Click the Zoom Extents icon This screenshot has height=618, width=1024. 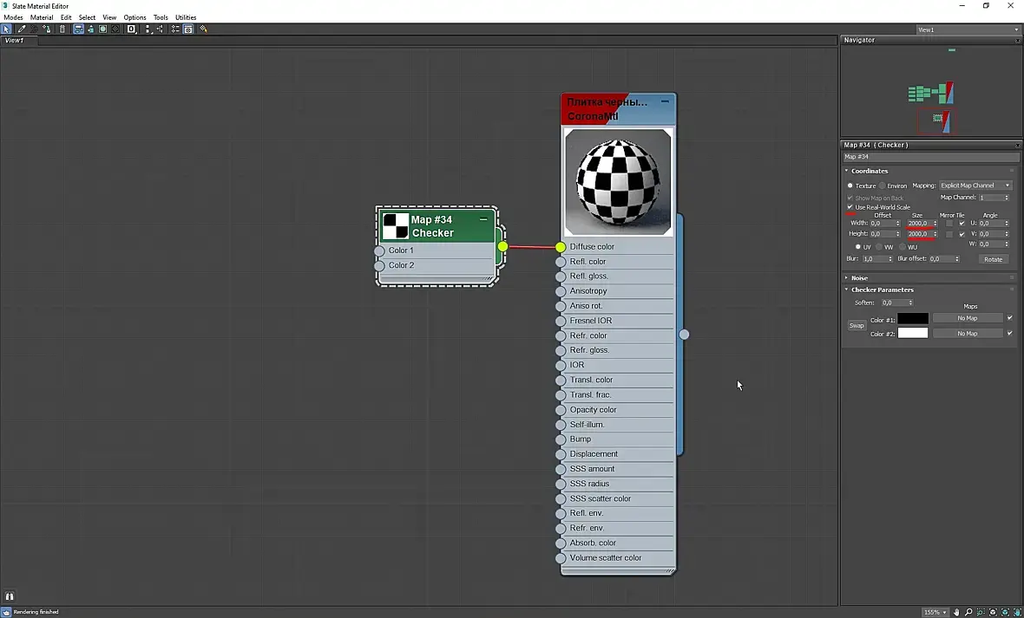coord(993,612)
